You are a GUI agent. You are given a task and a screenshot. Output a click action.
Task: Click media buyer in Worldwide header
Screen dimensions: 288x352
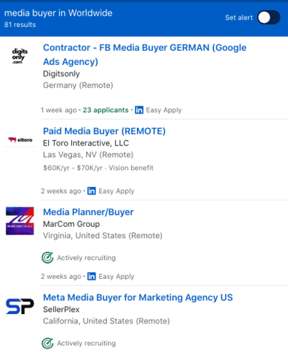point(58,13)
